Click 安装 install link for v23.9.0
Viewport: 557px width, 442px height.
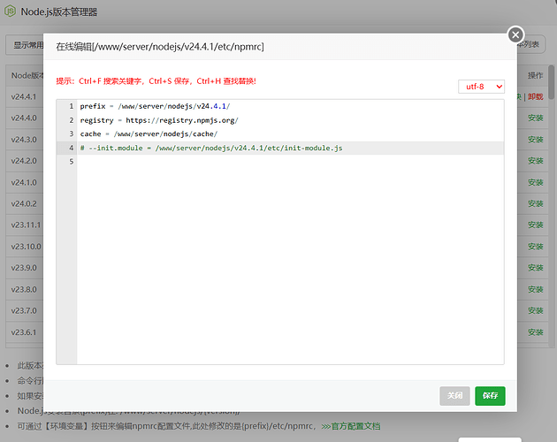535,268
